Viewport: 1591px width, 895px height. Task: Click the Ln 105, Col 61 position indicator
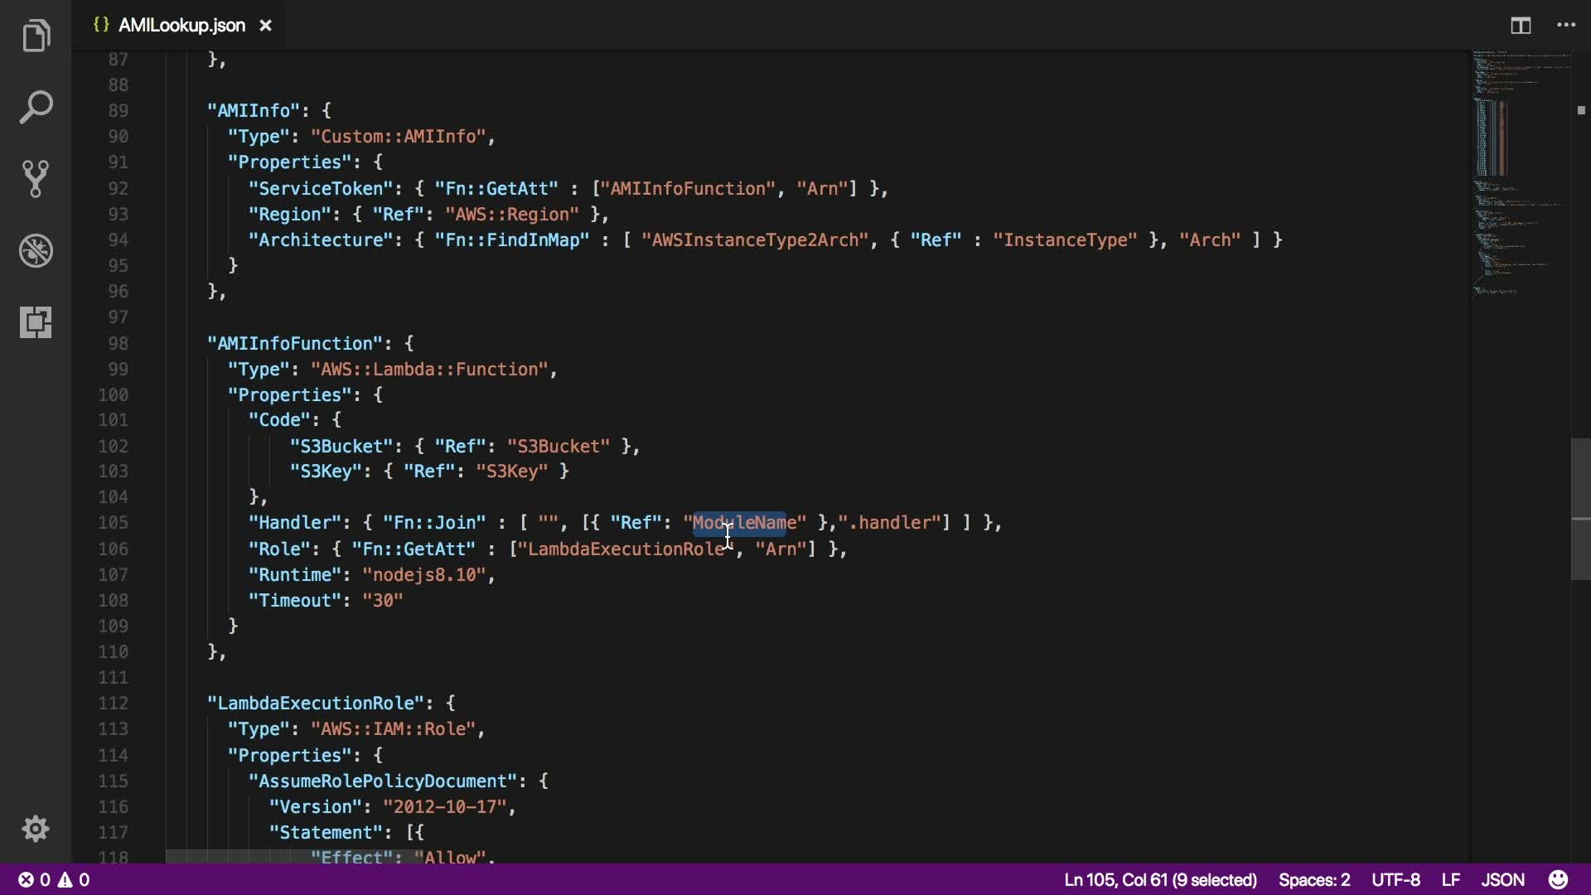(x=1160, y=879)
